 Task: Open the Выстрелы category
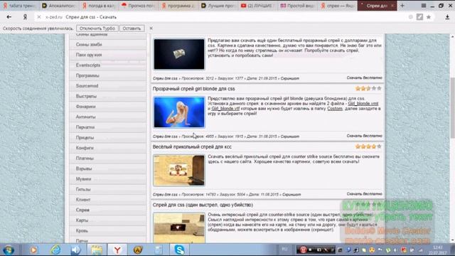tap(107, 96)
